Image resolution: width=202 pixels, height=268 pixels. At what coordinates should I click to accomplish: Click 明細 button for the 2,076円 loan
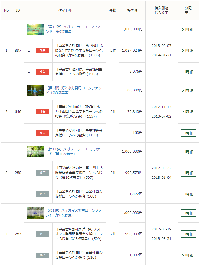click(188, 72)
